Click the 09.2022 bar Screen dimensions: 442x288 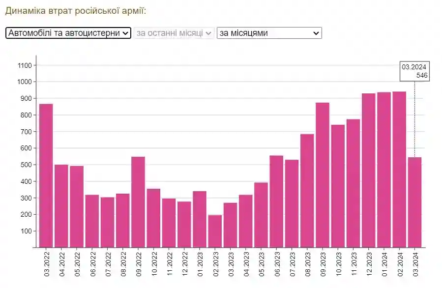(138, 202)
